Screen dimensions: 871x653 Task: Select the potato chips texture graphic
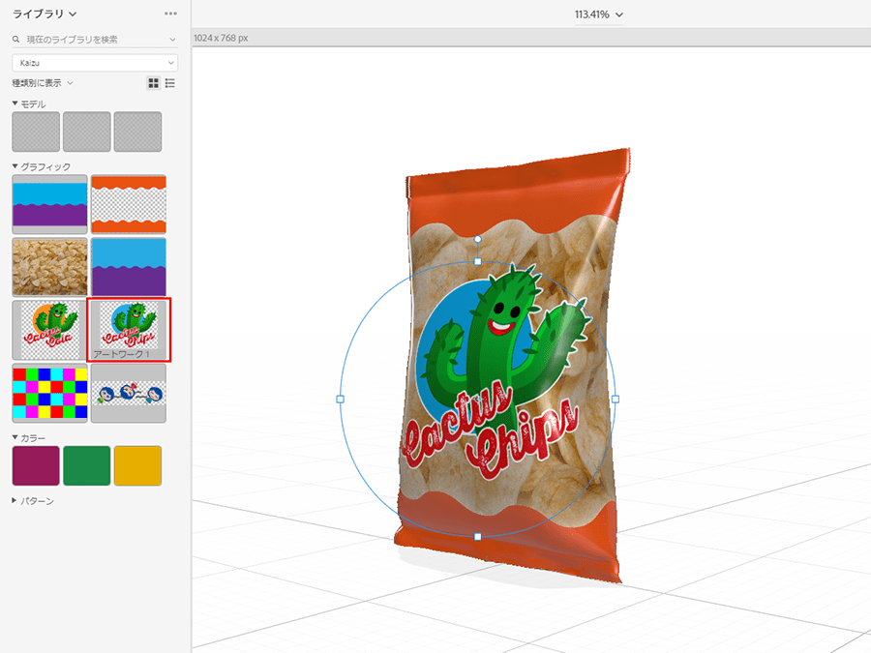(50, 267)
